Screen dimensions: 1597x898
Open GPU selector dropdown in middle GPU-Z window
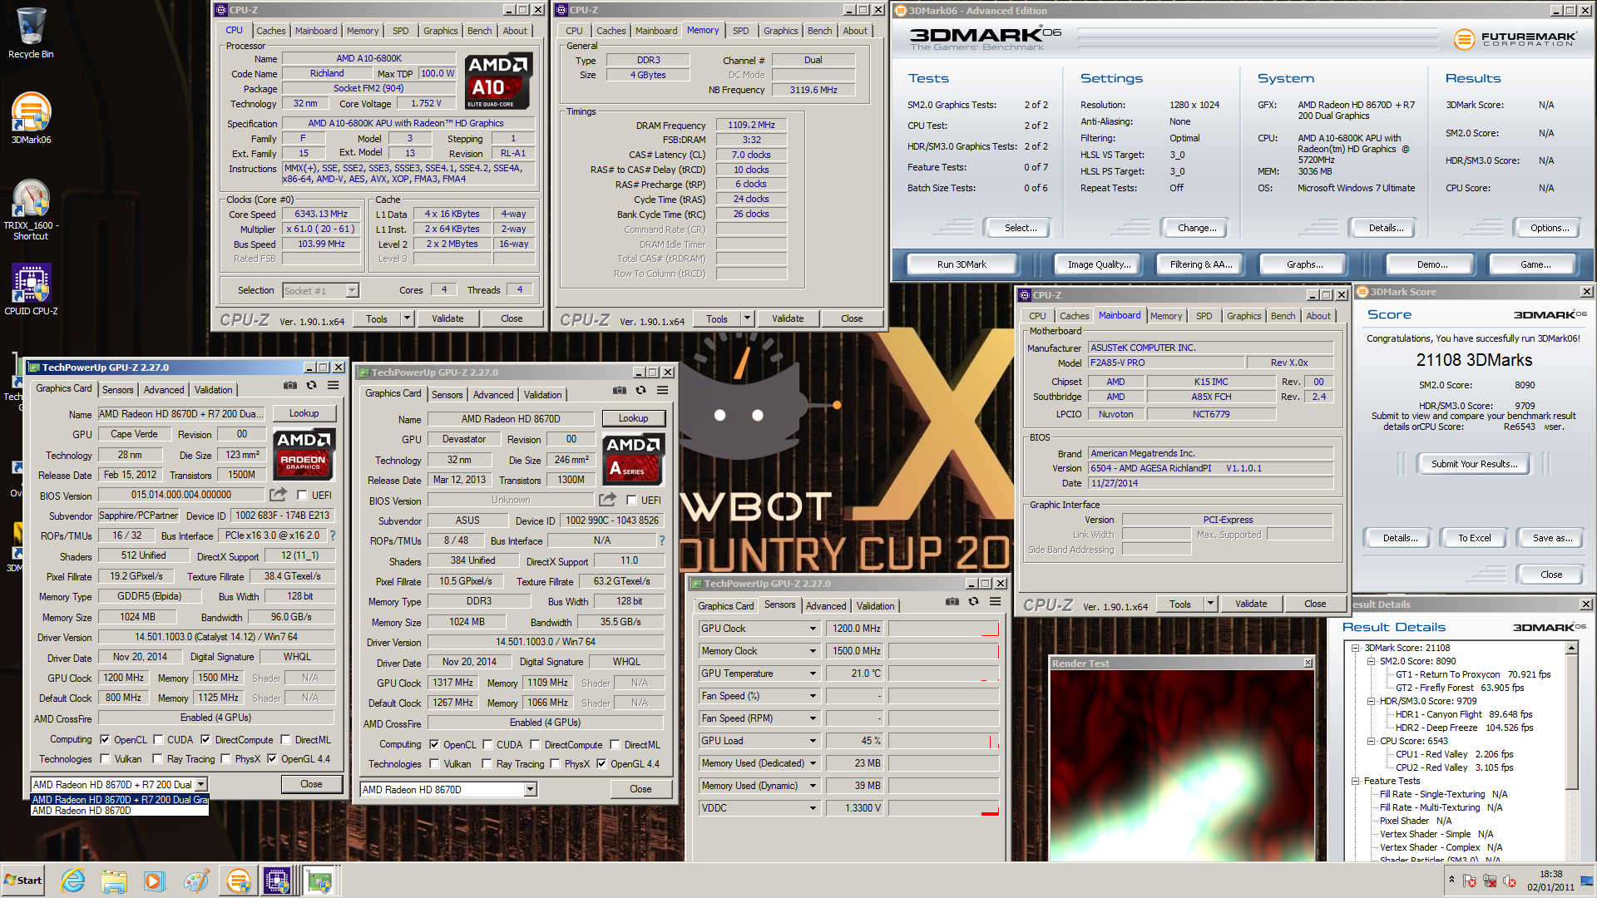(530, 789)
